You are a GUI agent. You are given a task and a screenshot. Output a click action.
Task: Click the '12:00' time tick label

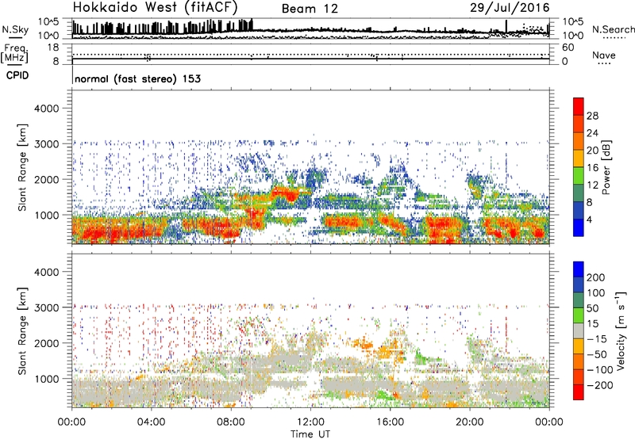tap(310, 422)
